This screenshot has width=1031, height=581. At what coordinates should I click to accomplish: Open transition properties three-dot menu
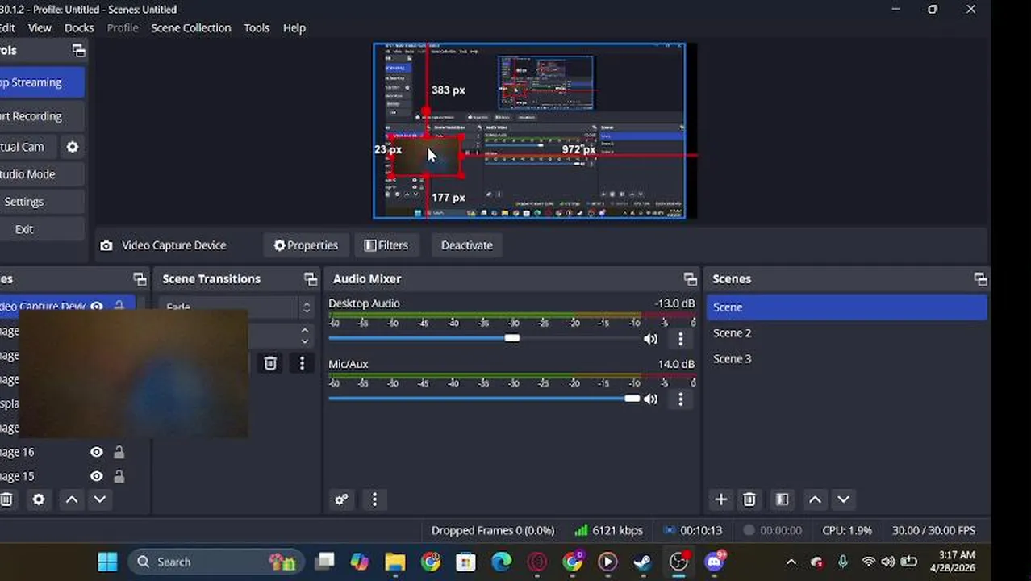(x=302, y=364)
